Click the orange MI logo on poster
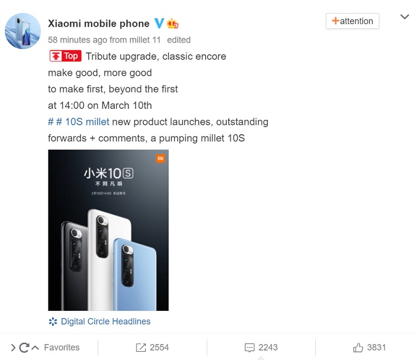Image resolution: width=414 pixels, height=360 pixels. 160,158
